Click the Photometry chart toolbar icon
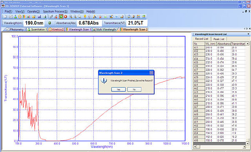The height and width of the screenshot is (152, 251). coord(11,17)
